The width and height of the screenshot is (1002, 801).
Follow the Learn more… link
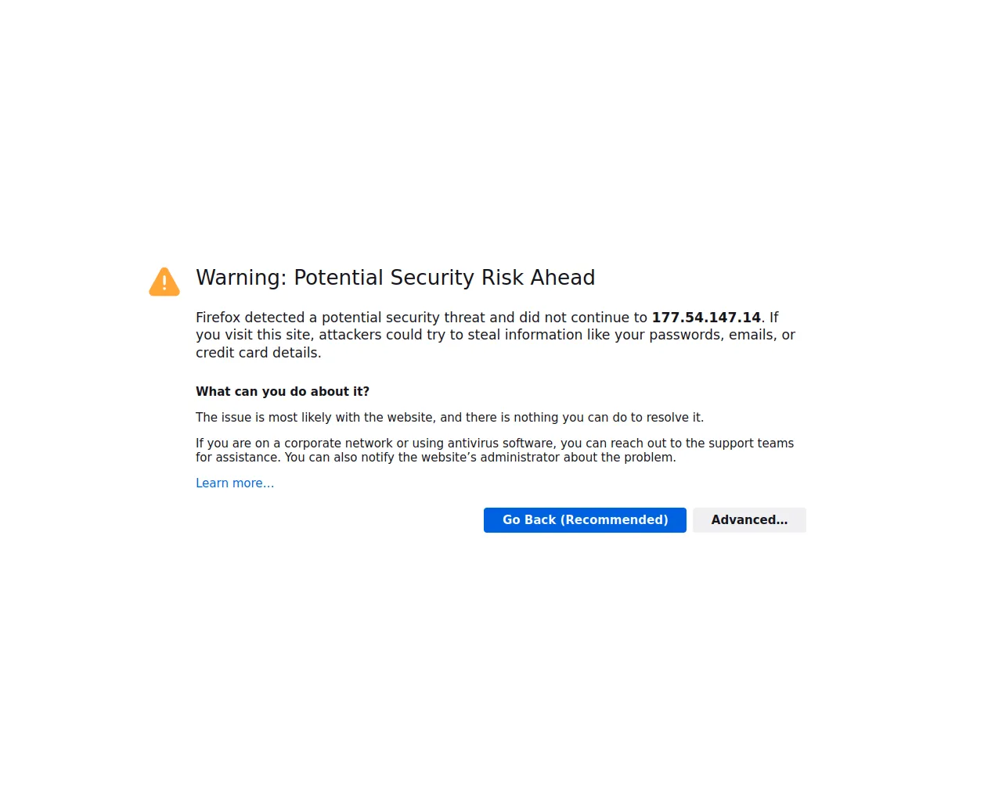235,483
